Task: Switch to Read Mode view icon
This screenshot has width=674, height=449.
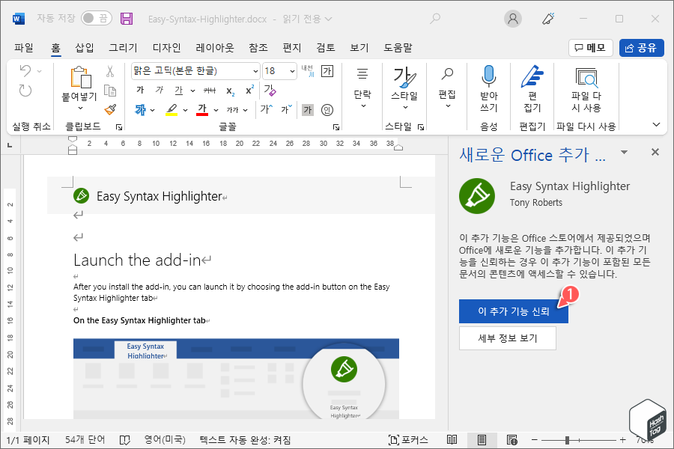Action: point(452,440)
